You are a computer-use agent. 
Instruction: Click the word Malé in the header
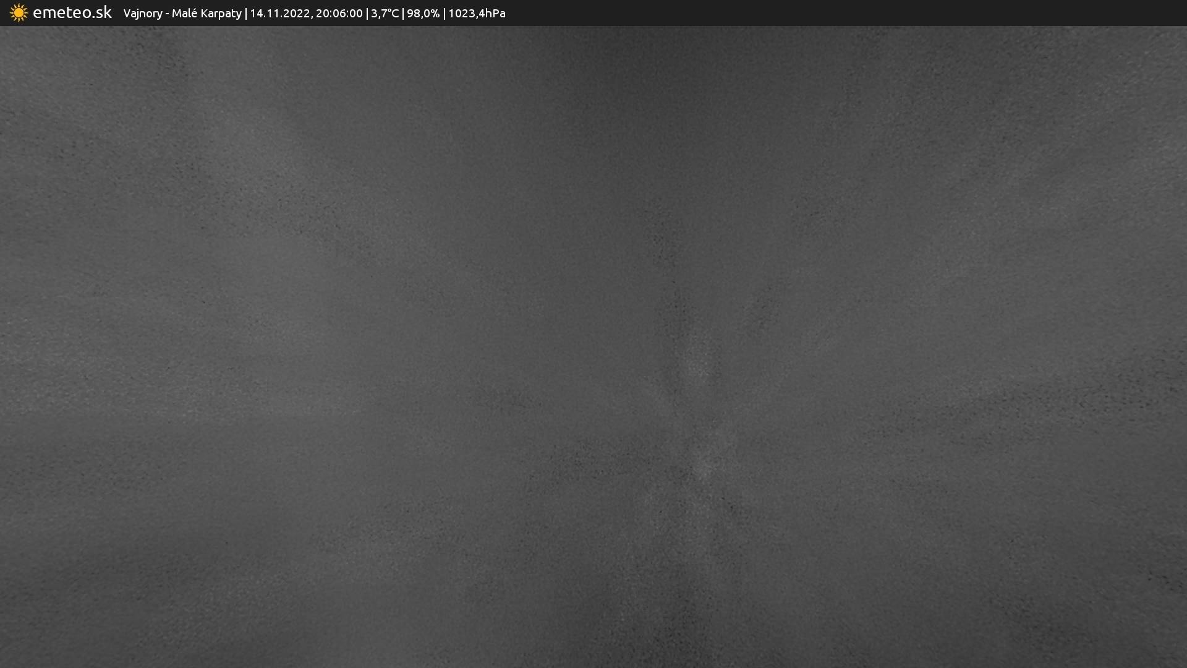click(184, 14)
